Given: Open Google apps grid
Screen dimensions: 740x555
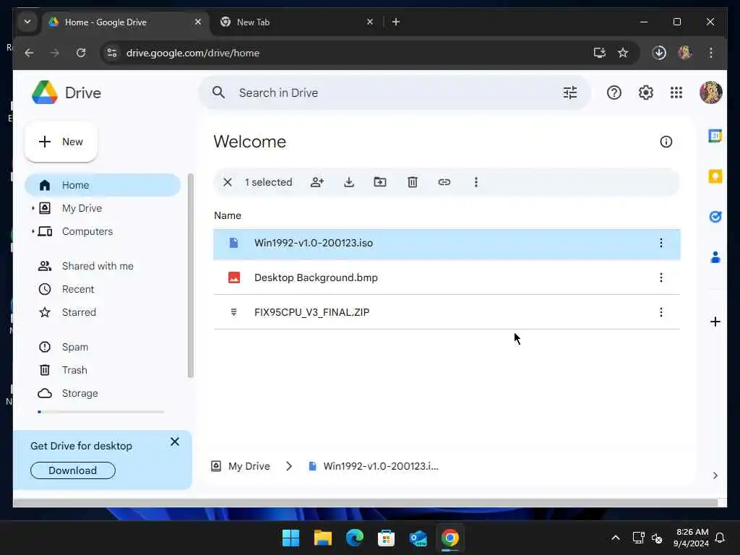Looking at the screenshot, I should [676, 92].
